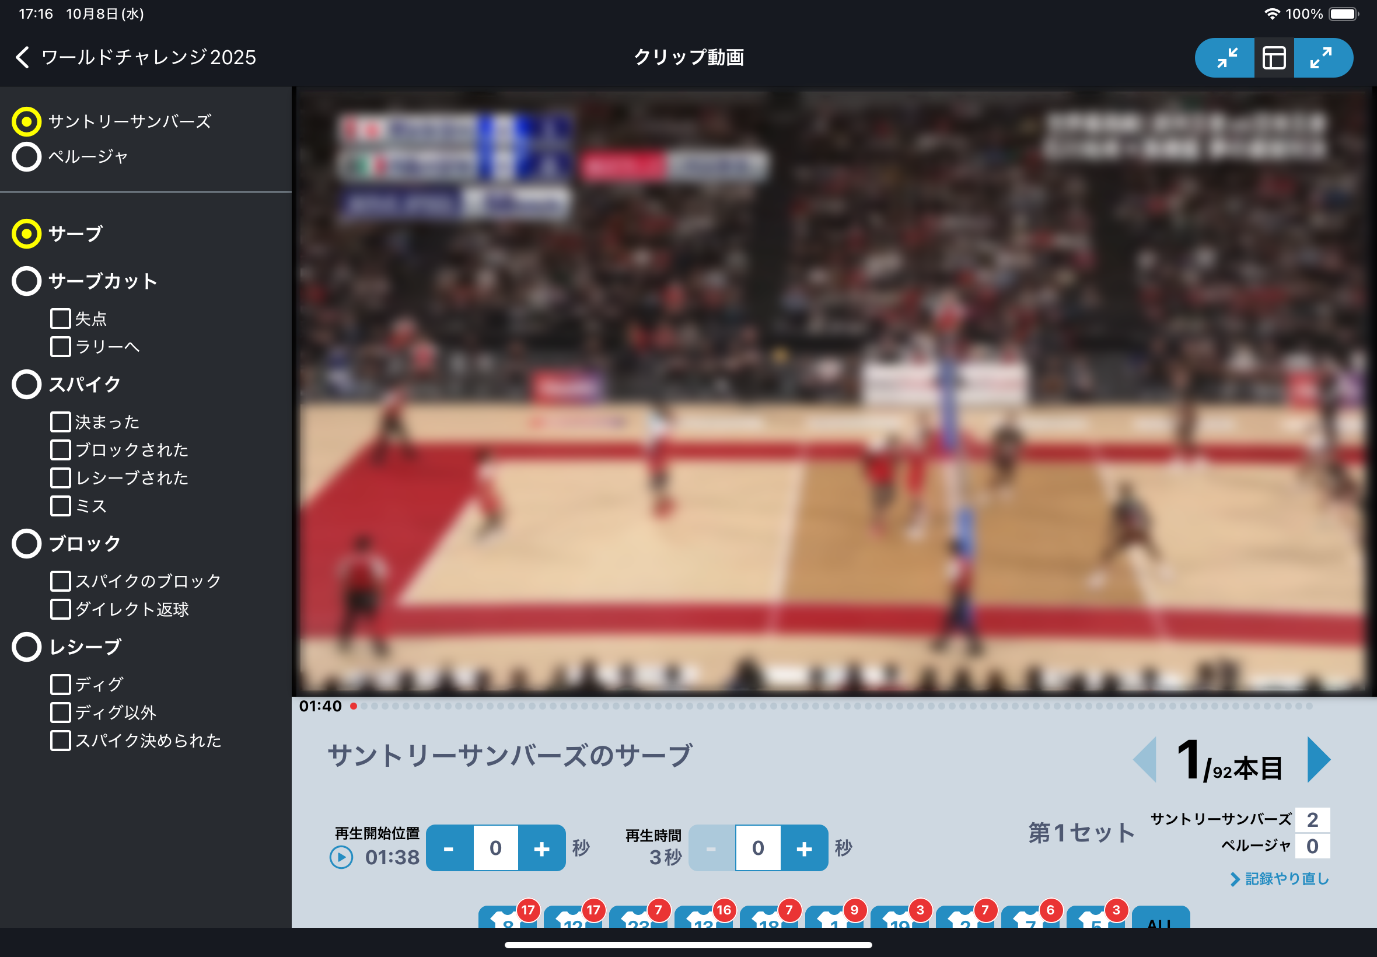
Task: Decrease 再生開始位置 with minus button
Action: coord(449,848)
